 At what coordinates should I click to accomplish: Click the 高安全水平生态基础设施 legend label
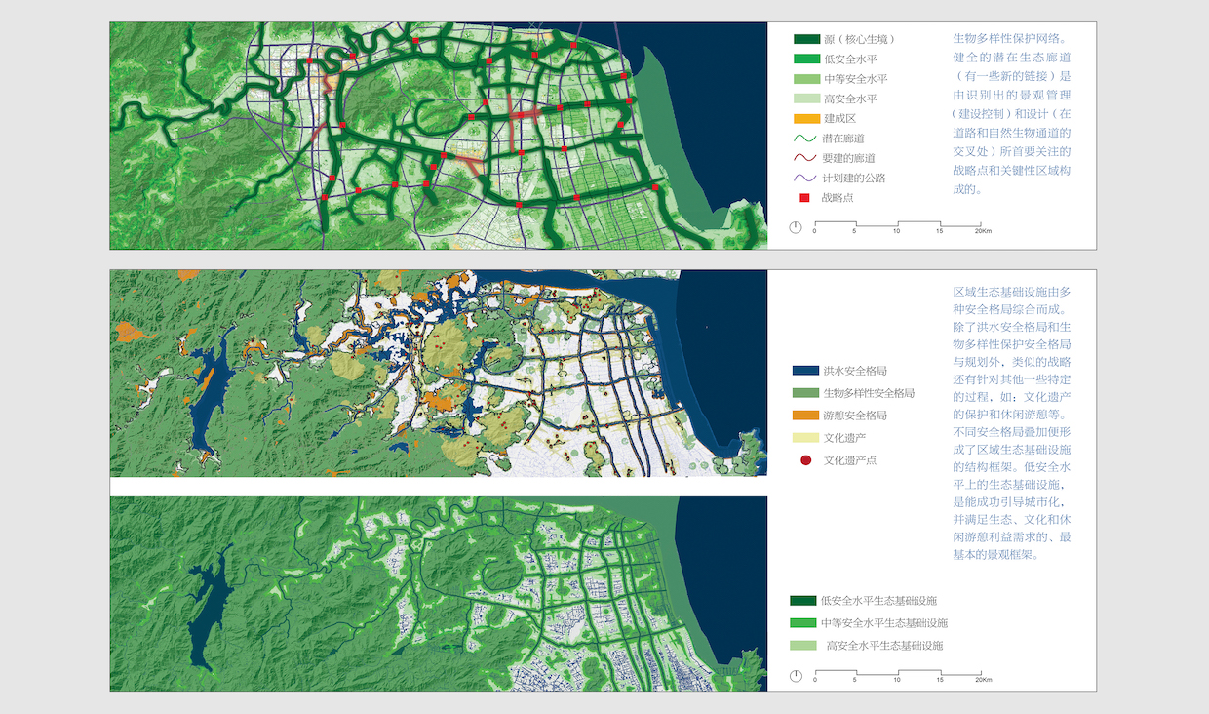click(x=884, y=646)
